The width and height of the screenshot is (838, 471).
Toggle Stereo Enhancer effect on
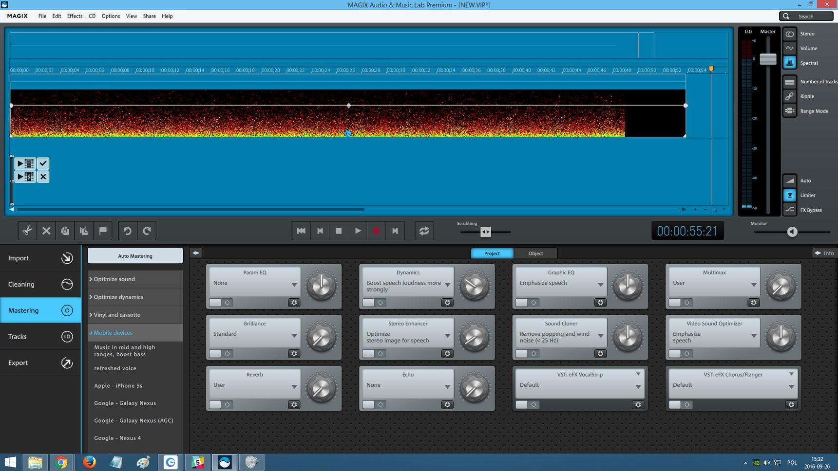coord(374,354)
